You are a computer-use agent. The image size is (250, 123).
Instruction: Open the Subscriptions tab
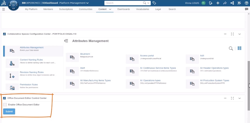click(66, 9)
